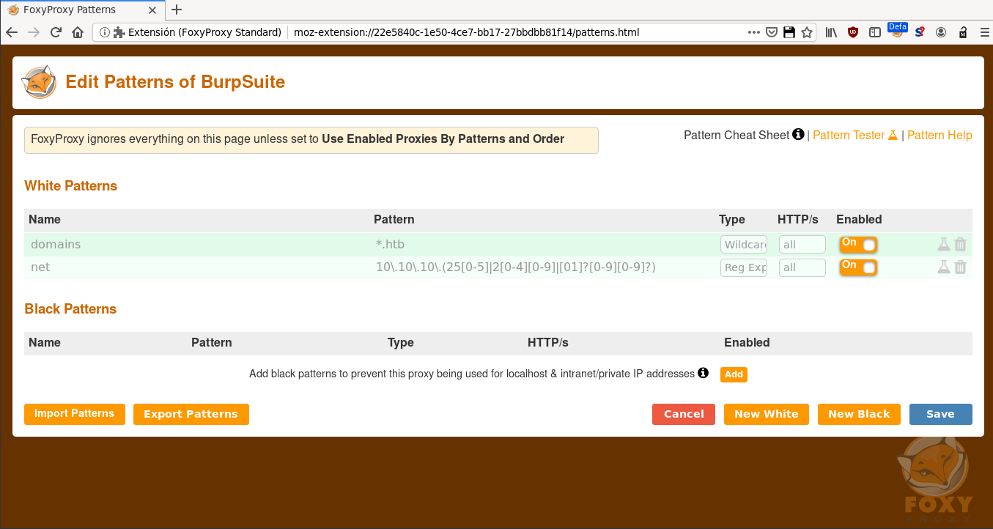Add a New White pattern
The height and width of the screenshot is (529, 993).
coord(766,414)
